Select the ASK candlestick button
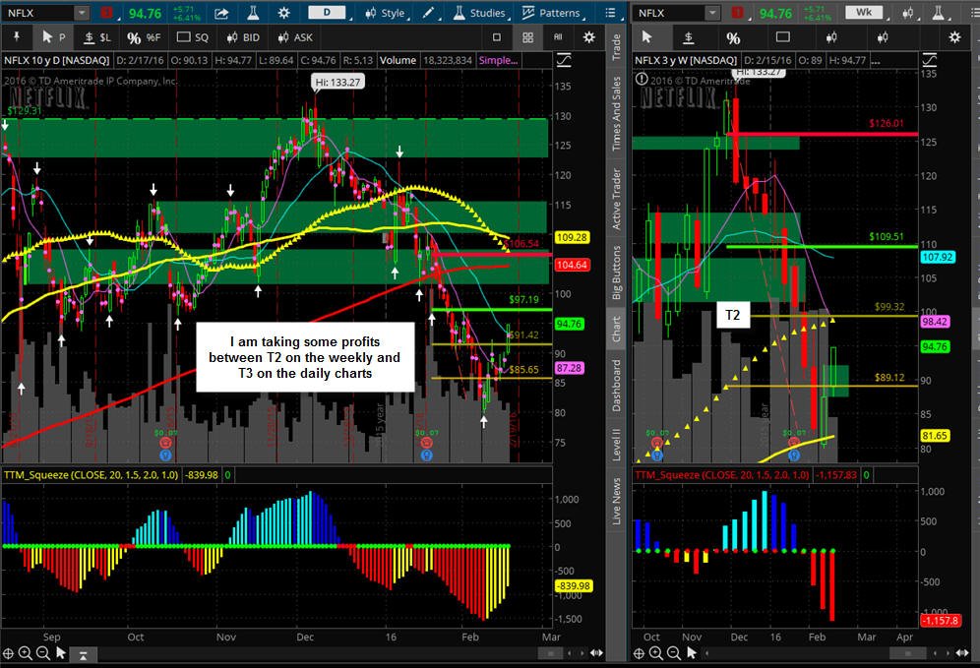The height and width of the screenshot is (668, 980). (x=294, y=37)
